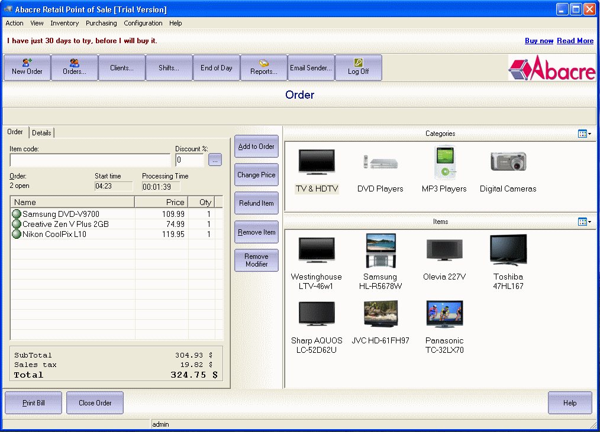Start a New Order from the toolbar
Screen dimensions: 600x432
tap(27, 68)
